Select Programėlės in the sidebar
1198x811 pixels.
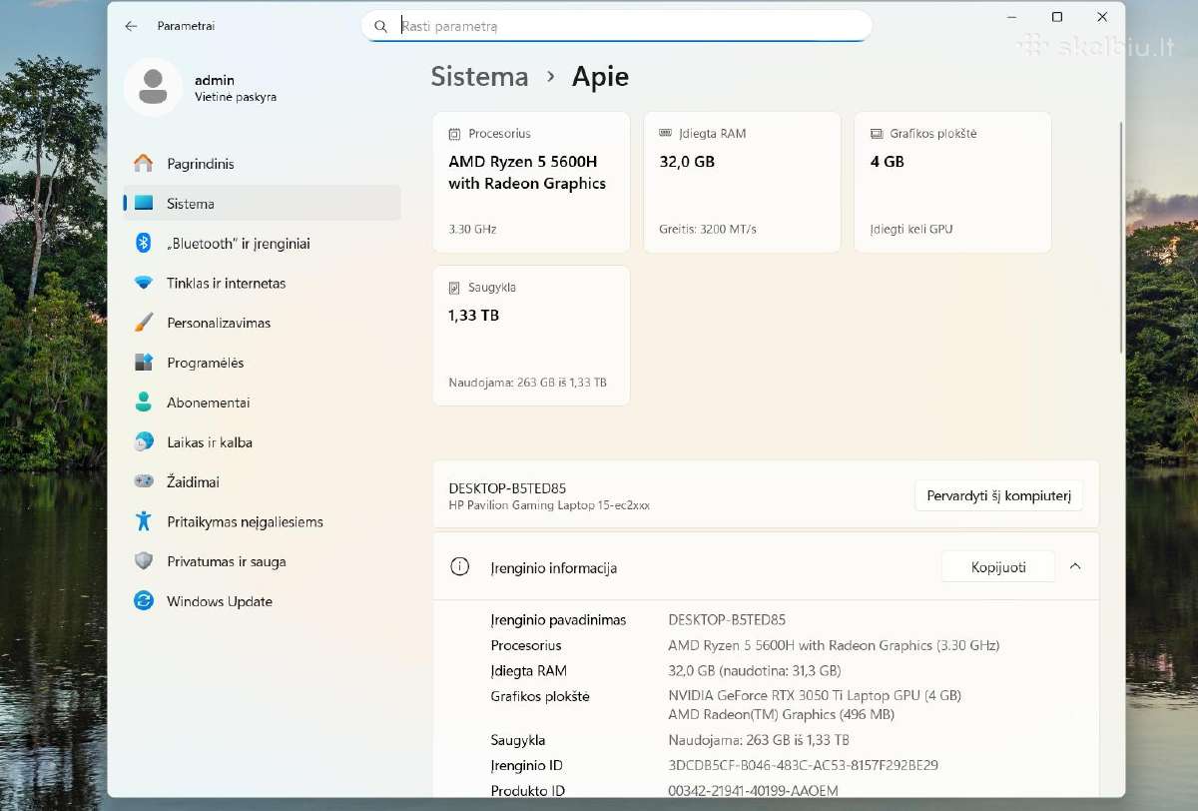(x=262, y=363)
